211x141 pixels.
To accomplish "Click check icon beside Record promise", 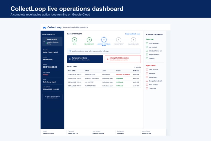I will coord(147,55).
